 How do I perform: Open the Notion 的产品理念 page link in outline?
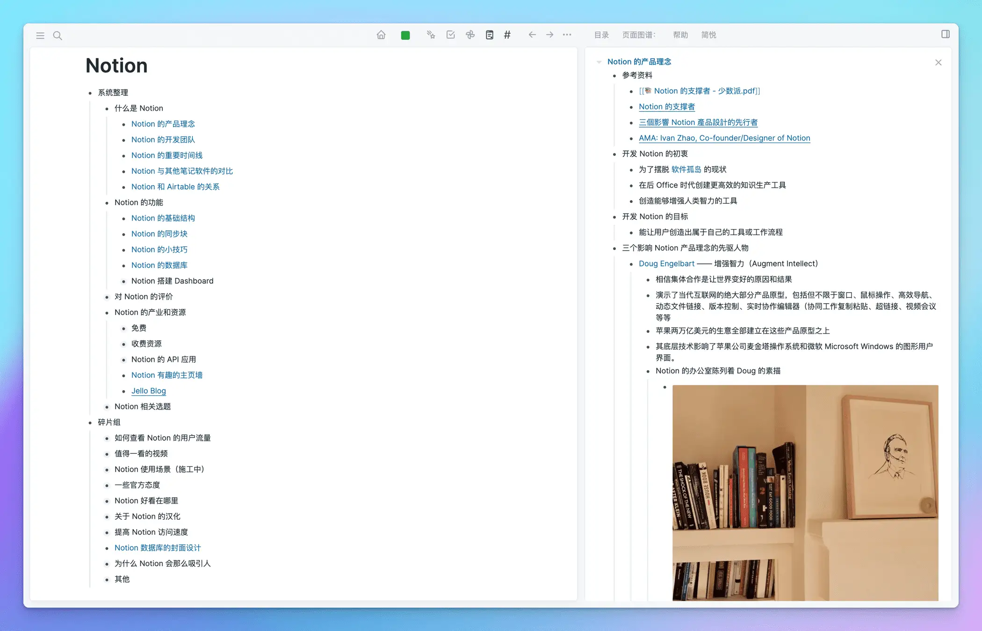[x=163, y=124]
